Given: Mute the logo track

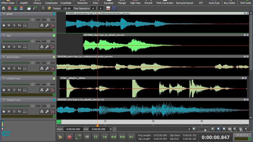Looking at the screenshot, I should pos(9,47).
